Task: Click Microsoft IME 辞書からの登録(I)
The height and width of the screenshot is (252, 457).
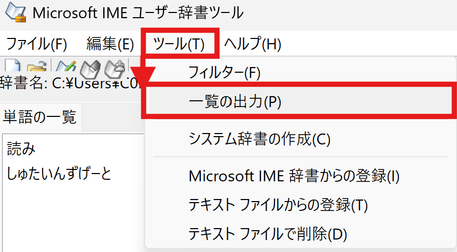Action: 294,176
